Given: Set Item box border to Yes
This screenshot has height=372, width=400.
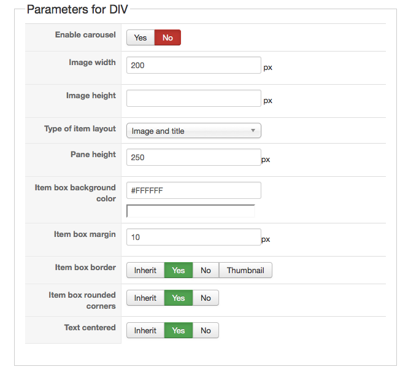Looking at the screenshot, I should click(x=179, y=270).
